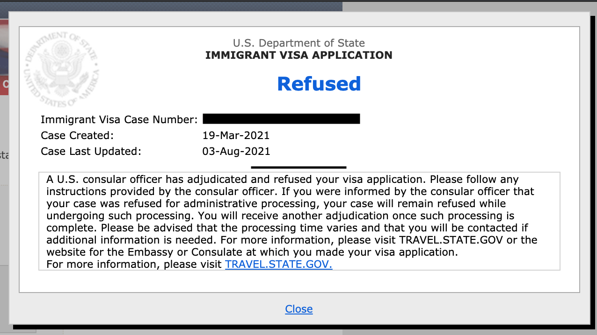Click the black divider line below dates
The width and height of the screenshot is (597, 335).
(x=298, y=167)
